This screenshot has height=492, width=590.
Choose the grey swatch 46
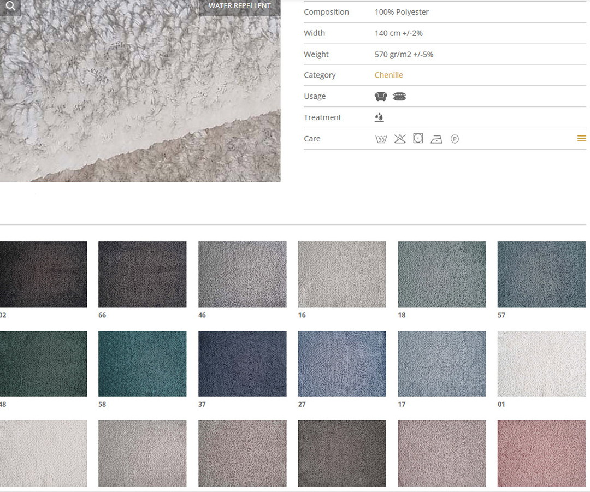tap(242, 274)
